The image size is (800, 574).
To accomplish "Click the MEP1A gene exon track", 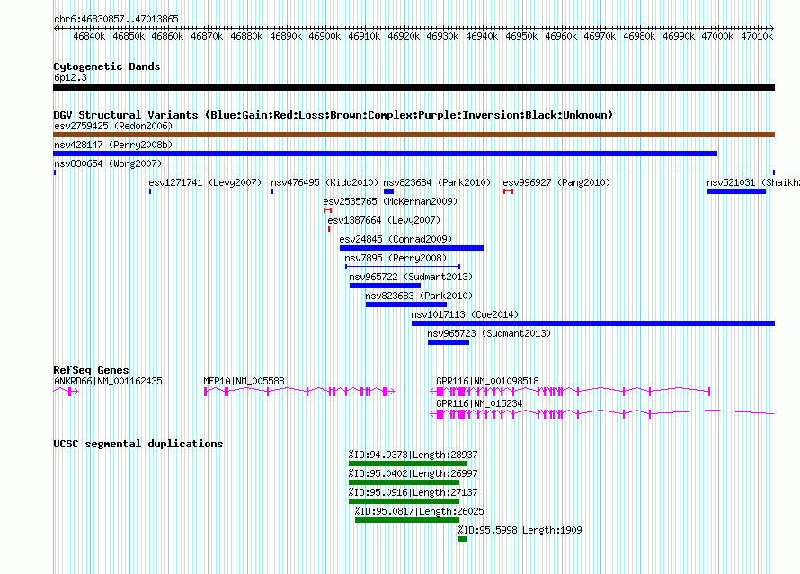I will pyautogui.click(x=299, y=392).
